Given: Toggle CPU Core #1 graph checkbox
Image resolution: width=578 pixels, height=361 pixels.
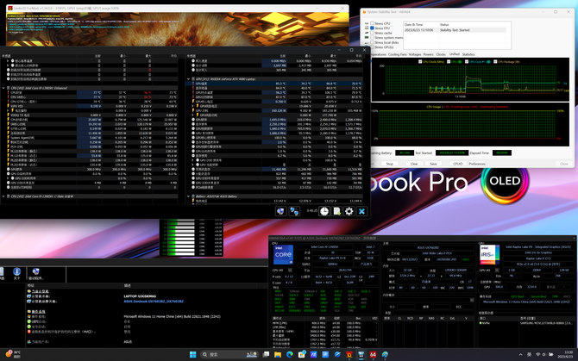Looking at the screenshot, I should pos(467,62).
